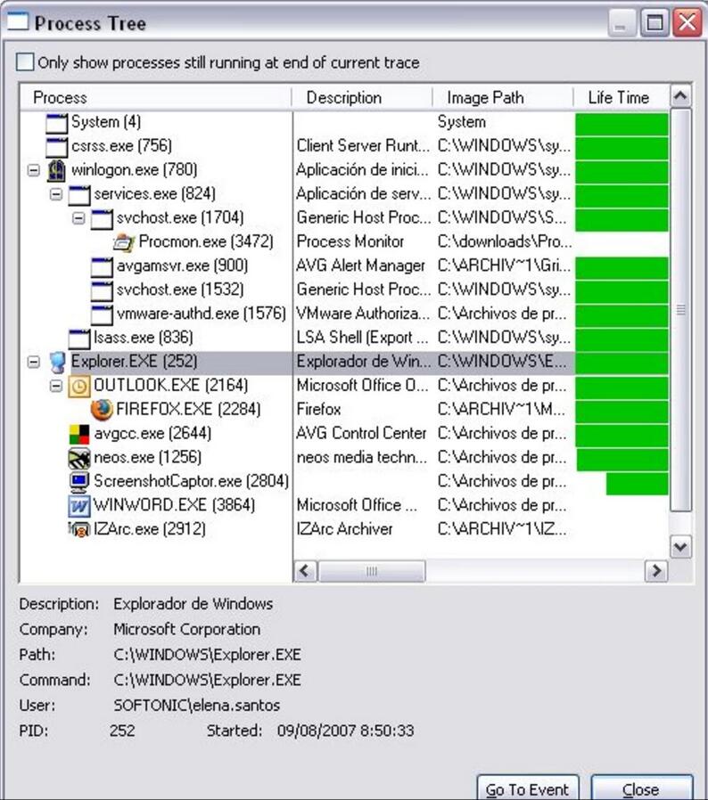Click the Procmon.exe icon
Screen dimensions: 708x800
[125, 241]
